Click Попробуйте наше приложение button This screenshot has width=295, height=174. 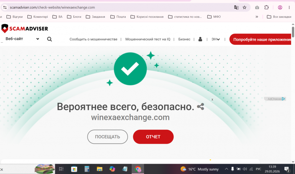coord(260,39)
